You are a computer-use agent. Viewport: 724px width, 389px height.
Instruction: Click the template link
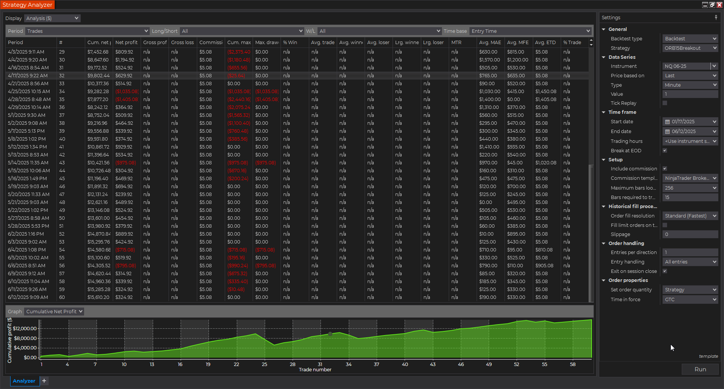coord(708,356)
